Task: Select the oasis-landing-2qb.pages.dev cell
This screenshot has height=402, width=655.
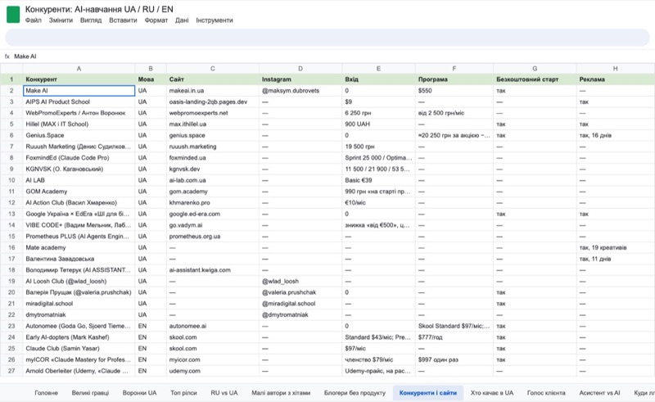Action: pos(213,102)
